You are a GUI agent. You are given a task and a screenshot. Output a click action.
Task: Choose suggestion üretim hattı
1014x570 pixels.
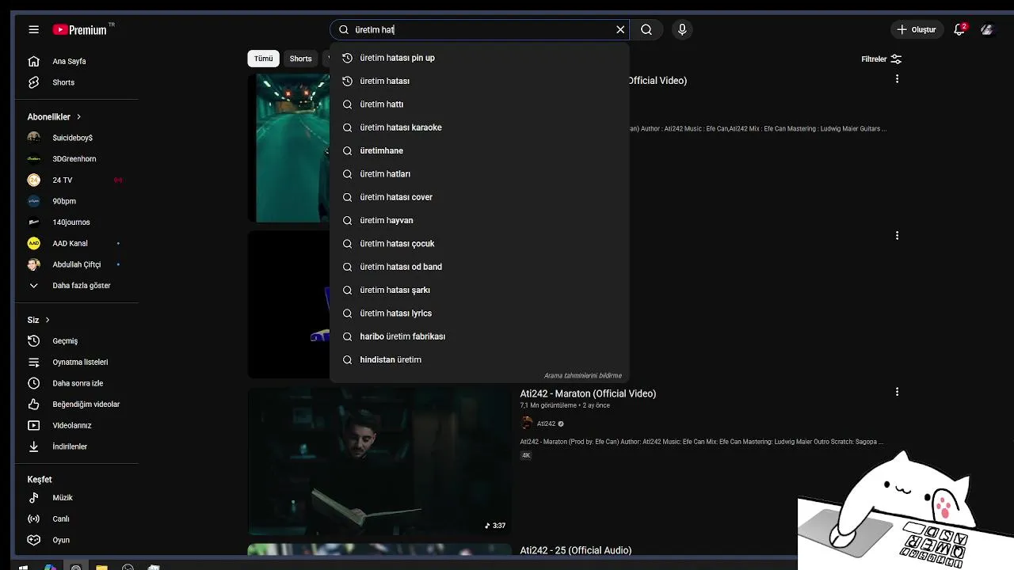479,104
